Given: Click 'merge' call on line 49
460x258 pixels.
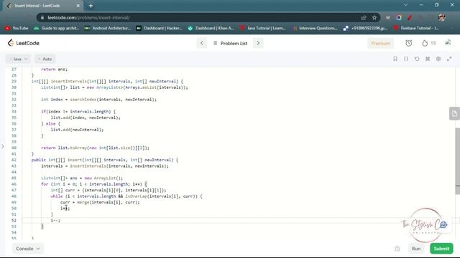Looking at the screenshot, I should (x=83, y=202).
